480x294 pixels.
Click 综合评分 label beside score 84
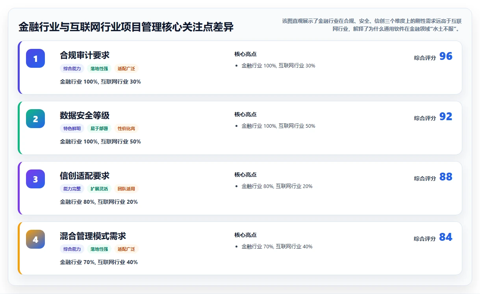425,239
